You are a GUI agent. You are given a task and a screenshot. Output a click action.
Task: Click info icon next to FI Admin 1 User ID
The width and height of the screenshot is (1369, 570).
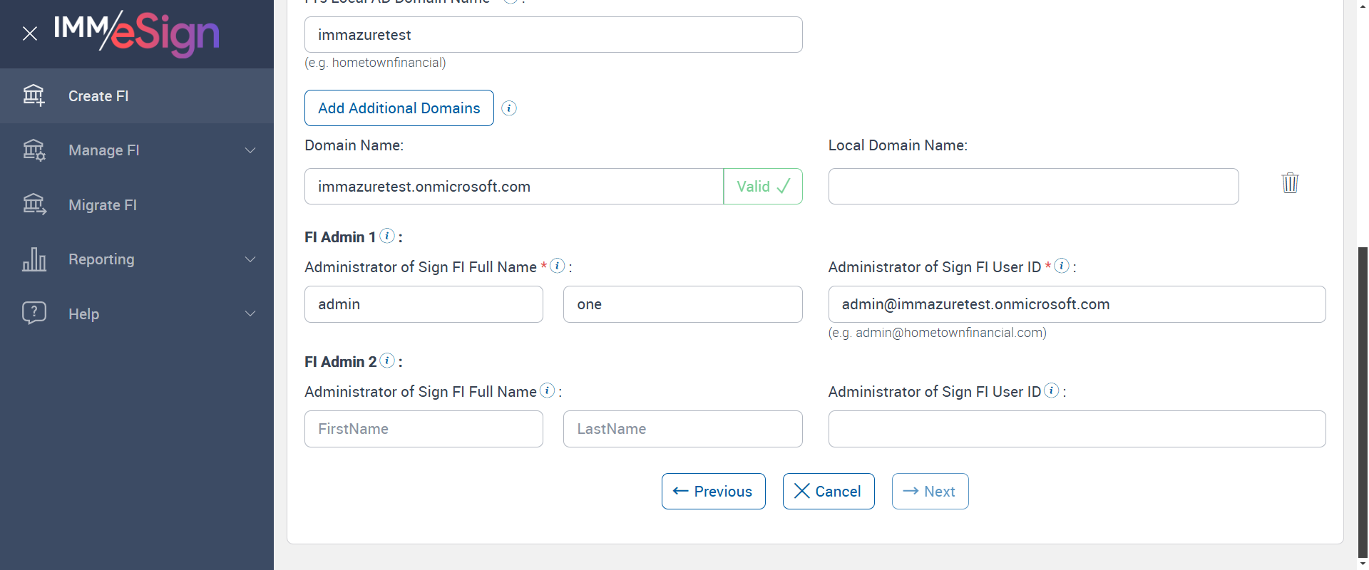(1062, 266)
